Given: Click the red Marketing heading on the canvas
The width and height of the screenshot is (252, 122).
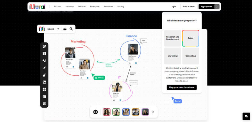Looking at the screenshot, I should click(78, 42).
